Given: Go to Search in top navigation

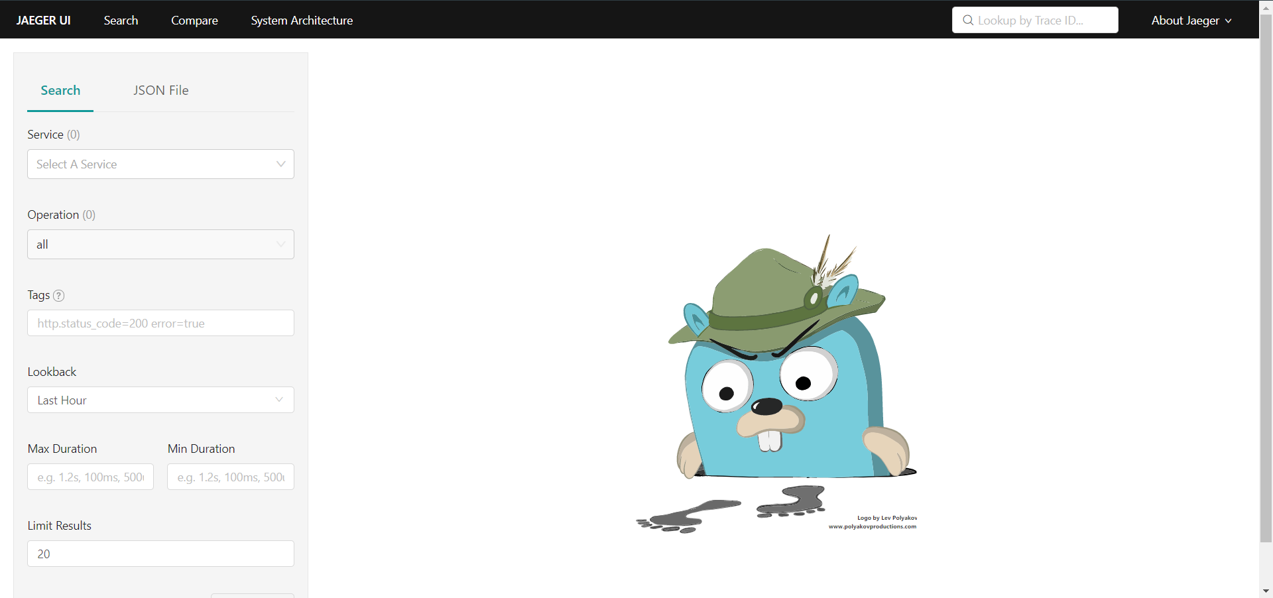Looking at the screenshot, I should (121, 21).
